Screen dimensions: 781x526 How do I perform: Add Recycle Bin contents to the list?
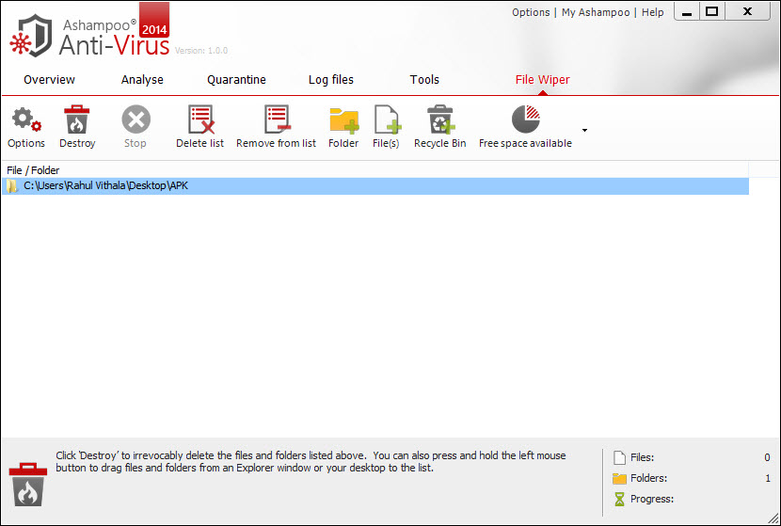(x=440, y=120)
